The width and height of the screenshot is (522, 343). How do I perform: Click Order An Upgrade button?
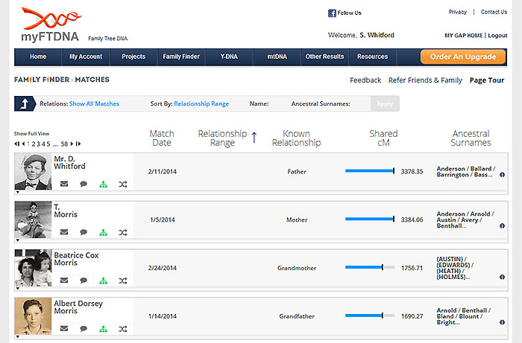[x=463, y=57]
